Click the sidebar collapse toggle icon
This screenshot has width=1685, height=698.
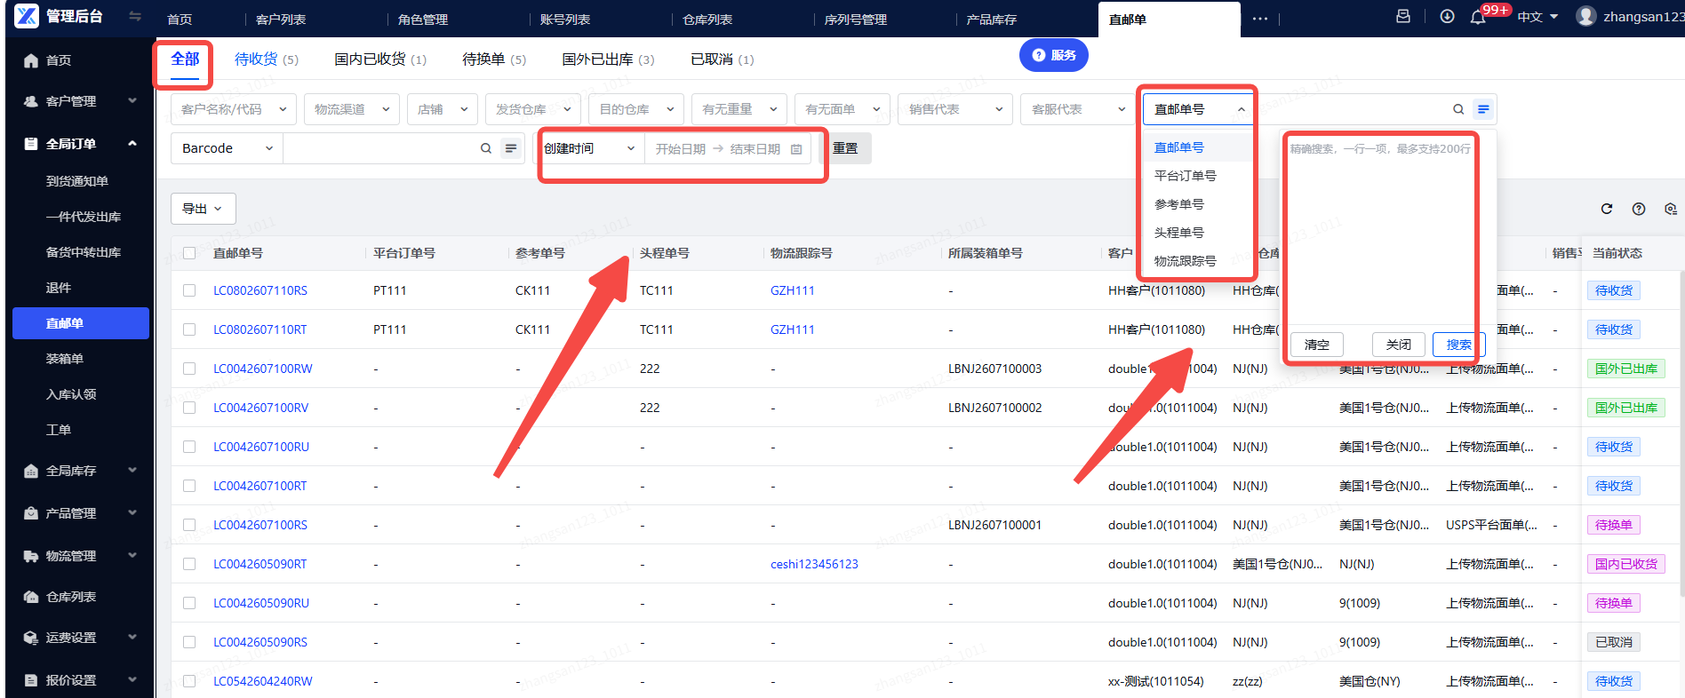pos(135,16)
